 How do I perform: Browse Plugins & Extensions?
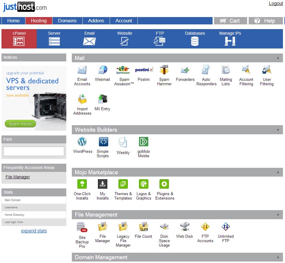tap(164, 184)
